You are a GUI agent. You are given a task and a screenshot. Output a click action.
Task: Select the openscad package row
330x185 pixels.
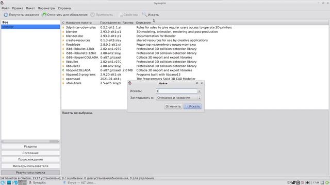click(195, 79)
